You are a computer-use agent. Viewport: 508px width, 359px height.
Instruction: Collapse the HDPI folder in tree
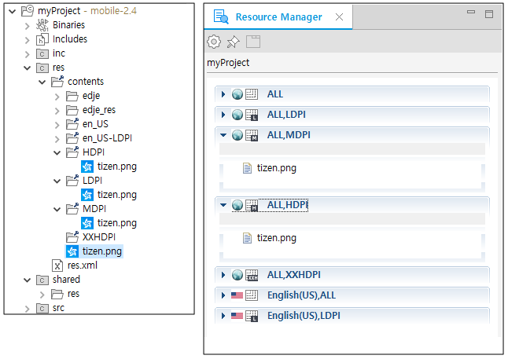point(57,152)
